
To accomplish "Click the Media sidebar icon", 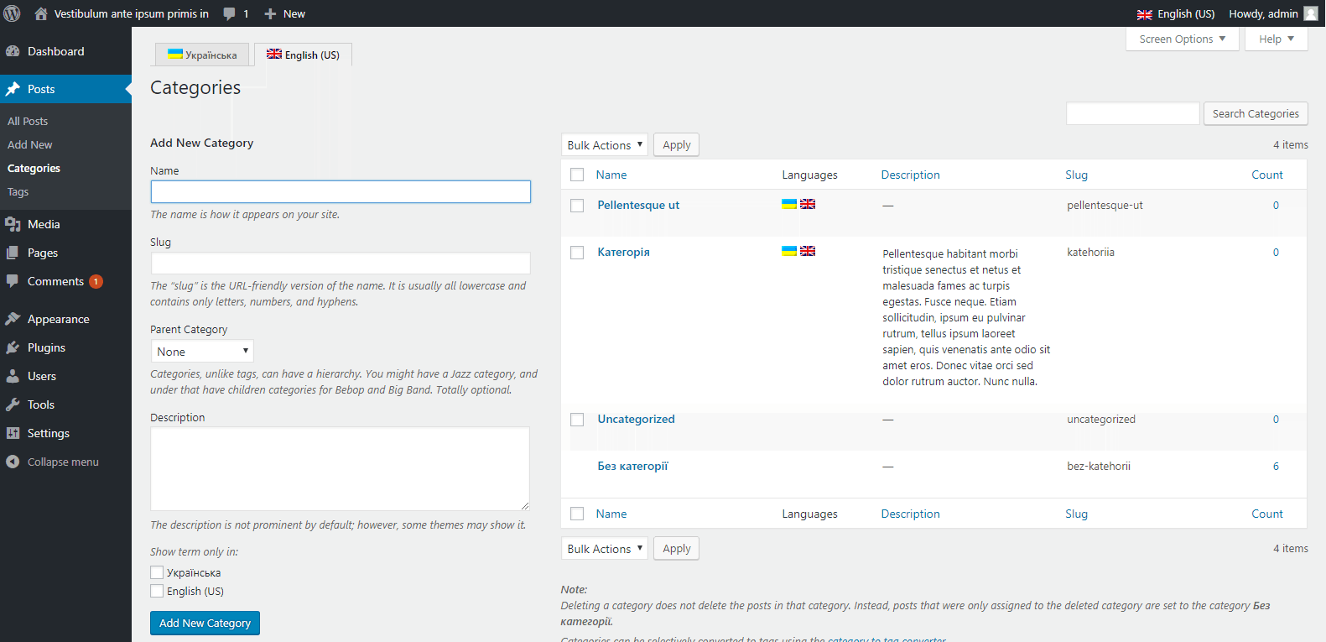I will [x=13, y=224].
